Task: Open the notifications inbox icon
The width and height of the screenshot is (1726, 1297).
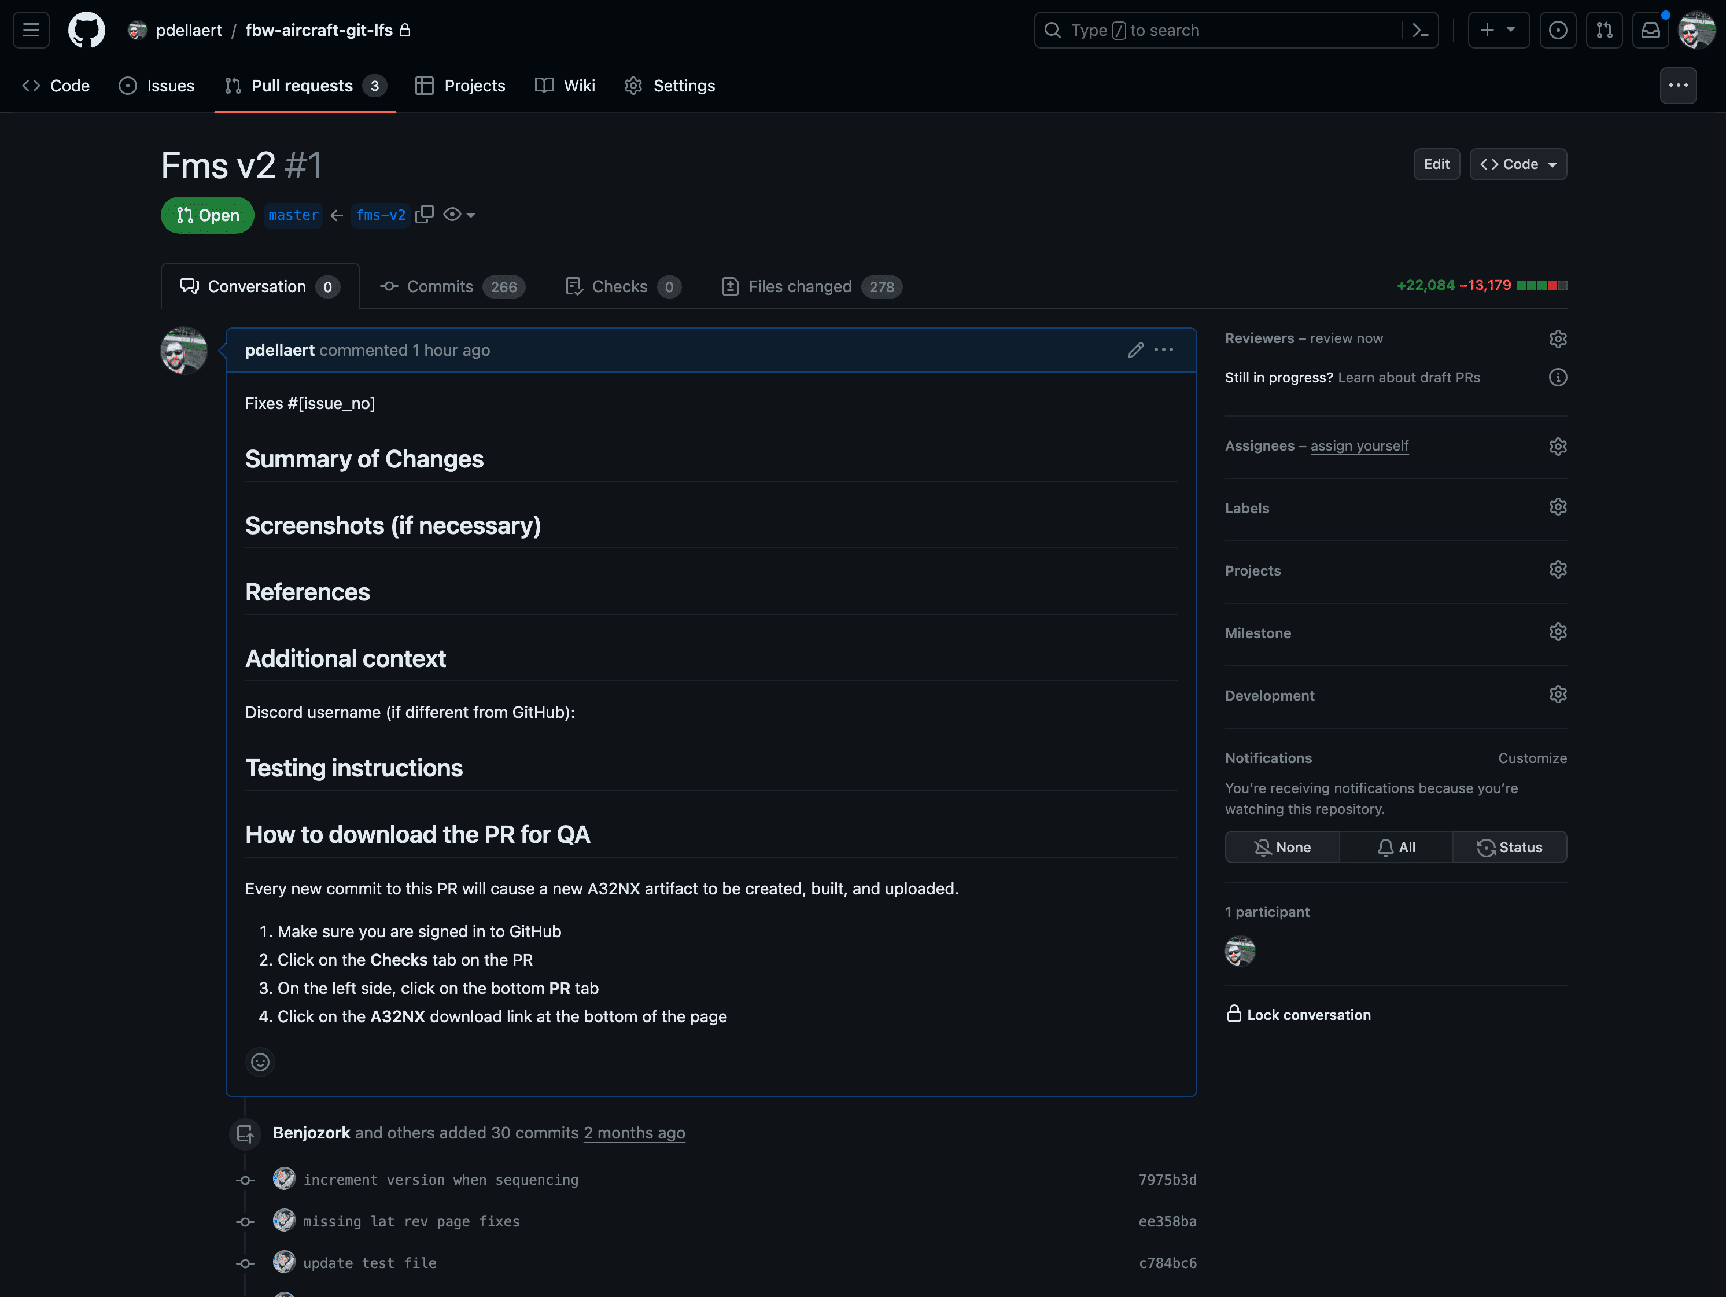Action: 1650,30
